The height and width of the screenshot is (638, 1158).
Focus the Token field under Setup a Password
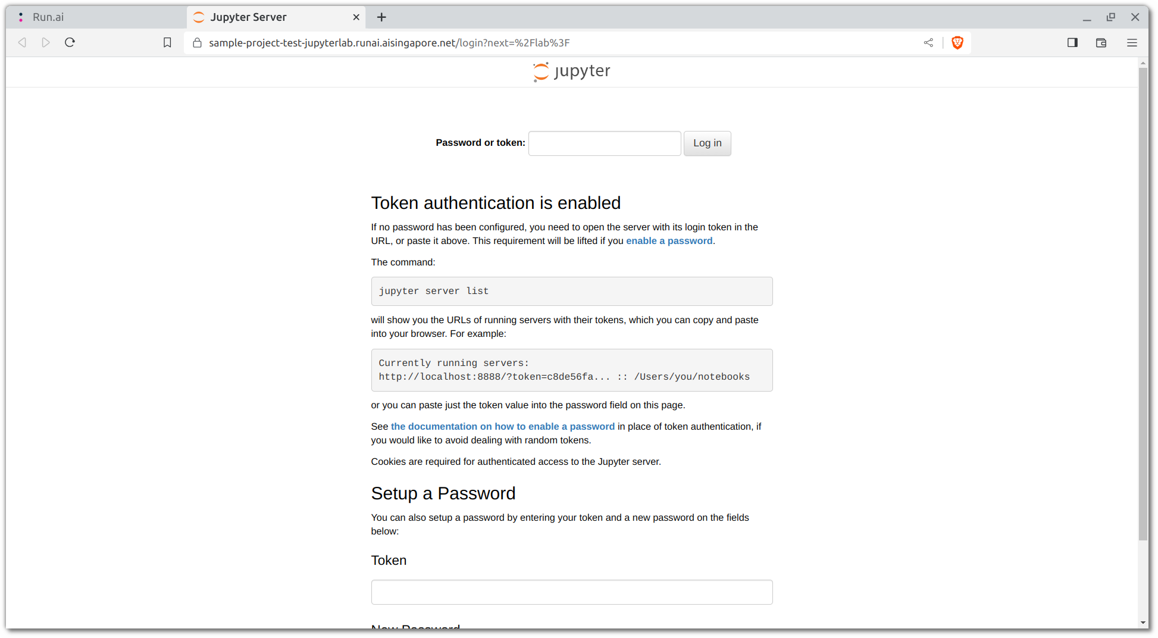pos(572,592)
